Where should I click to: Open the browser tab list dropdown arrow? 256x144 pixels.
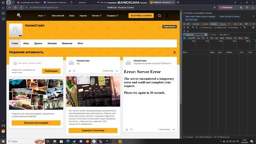click(13, 2)
